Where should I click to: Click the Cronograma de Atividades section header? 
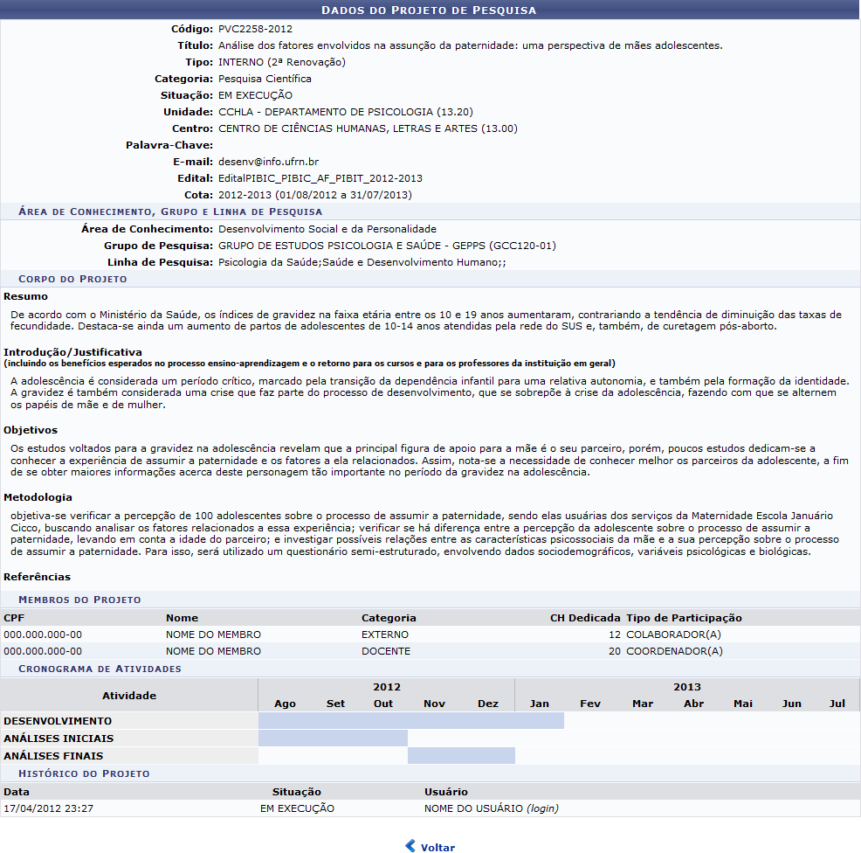(100, 669)
